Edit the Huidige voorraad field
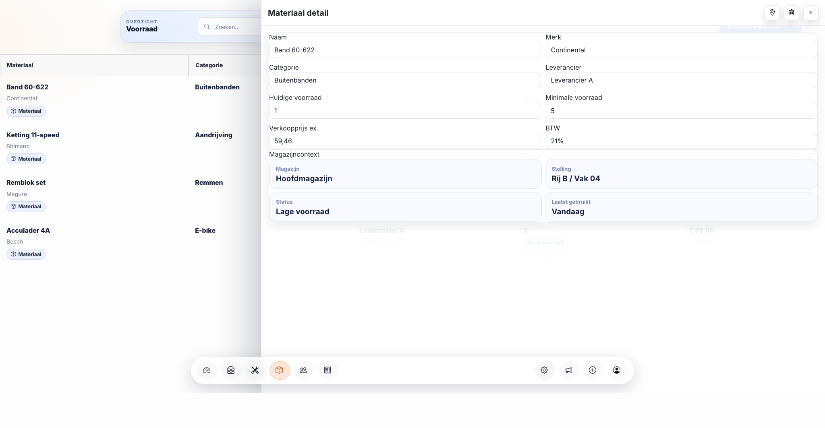The height and width of the screenshot is (428, 825). coord(405,111)
